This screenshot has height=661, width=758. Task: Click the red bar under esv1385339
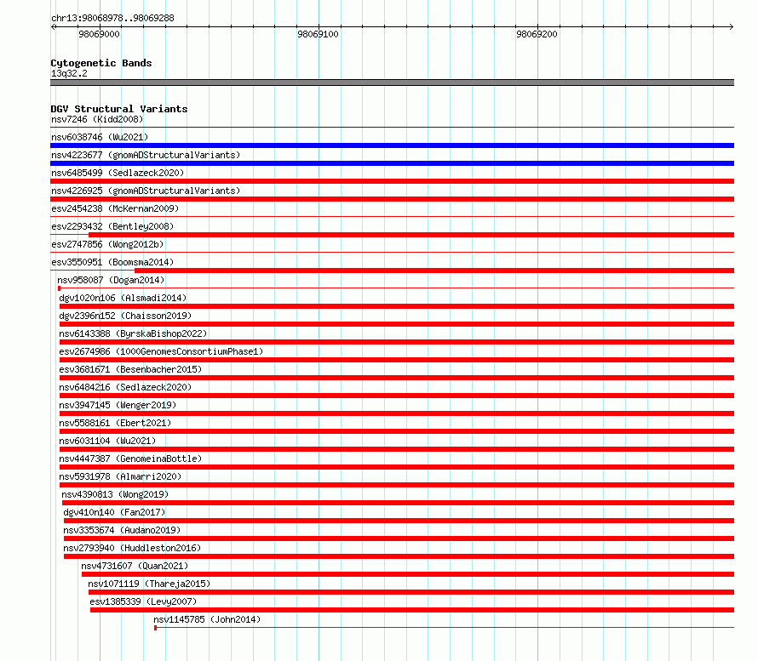point(412,610)
